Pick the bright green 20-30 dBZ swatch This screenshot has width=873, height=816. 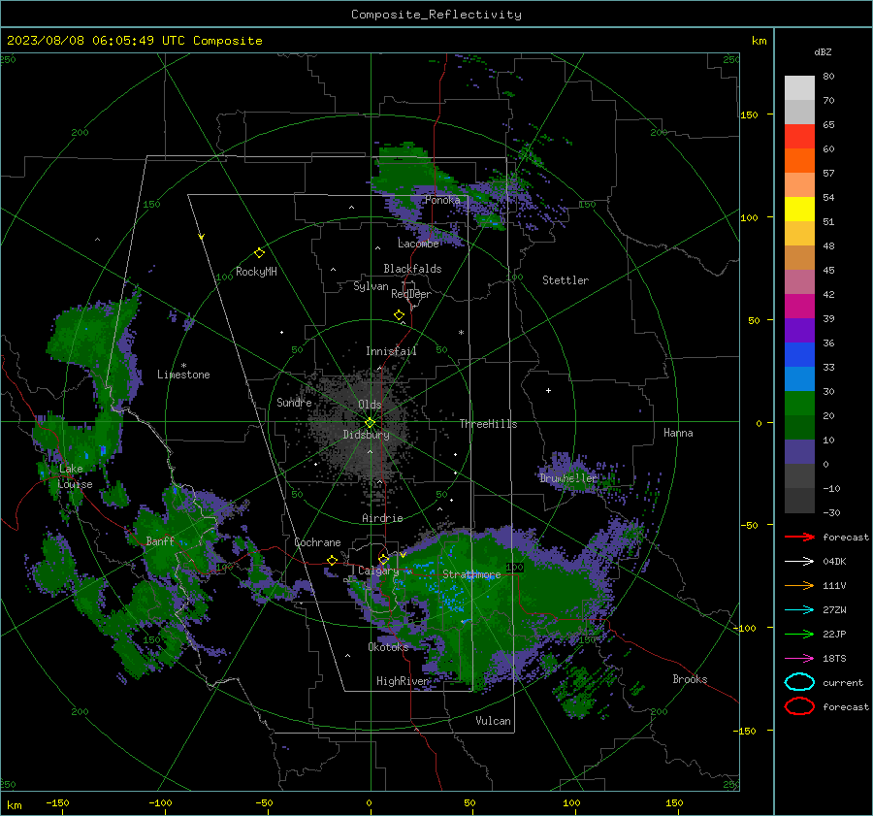point(799,403)
